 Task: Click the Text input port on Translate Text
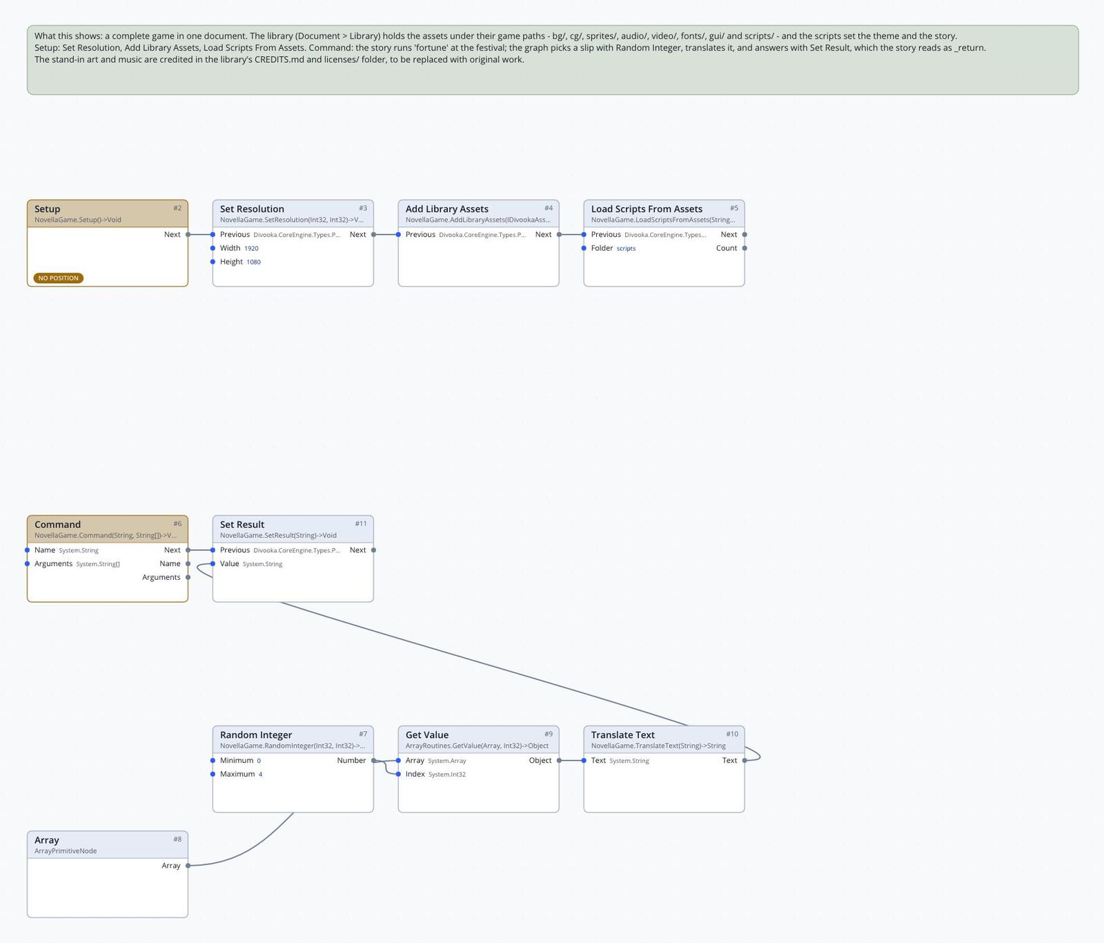click(584, 761)
